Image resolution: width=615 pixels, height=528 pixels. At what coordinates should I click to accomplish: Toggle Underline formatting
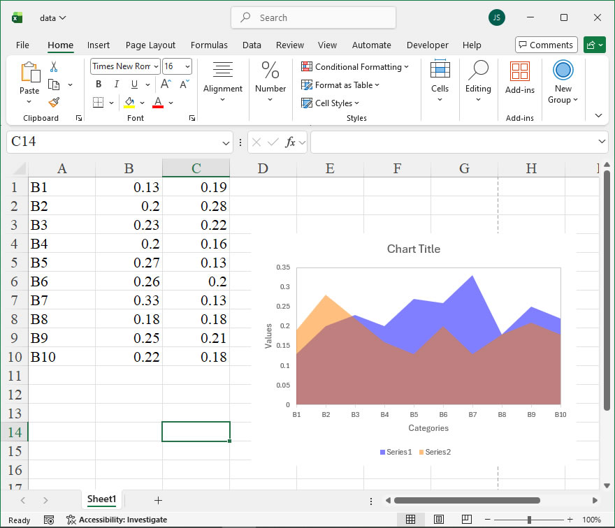tap(133, 85)
